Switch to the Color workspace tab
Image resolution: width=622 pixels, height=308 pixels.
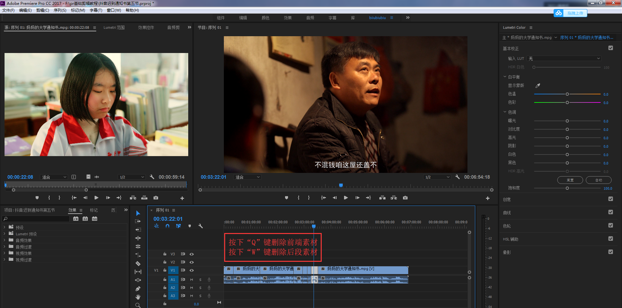coord(265,18)
